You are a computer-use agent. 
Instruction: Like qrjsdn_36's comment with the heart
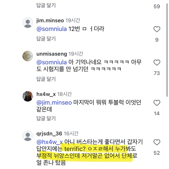pos(157,142)
